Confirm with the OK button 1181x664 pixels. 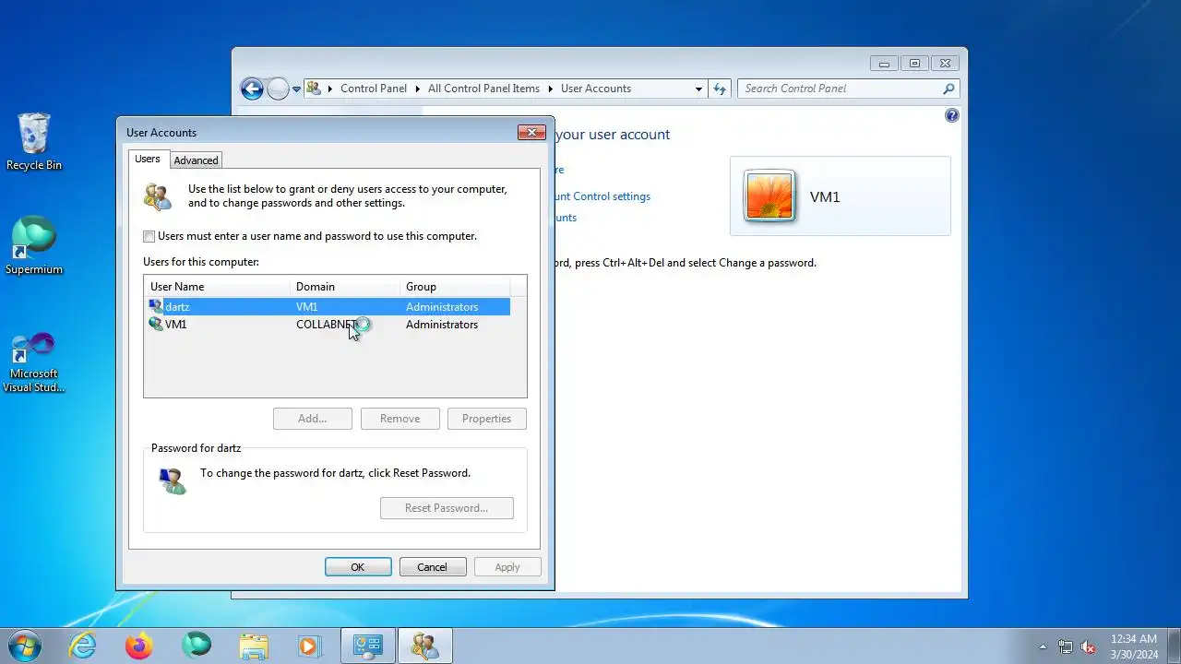click(x=358, y=567)
